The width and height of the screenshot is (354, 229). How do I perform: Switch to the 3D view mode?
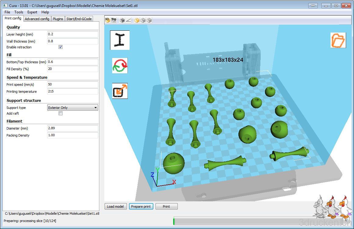click(x=107, y=20)
